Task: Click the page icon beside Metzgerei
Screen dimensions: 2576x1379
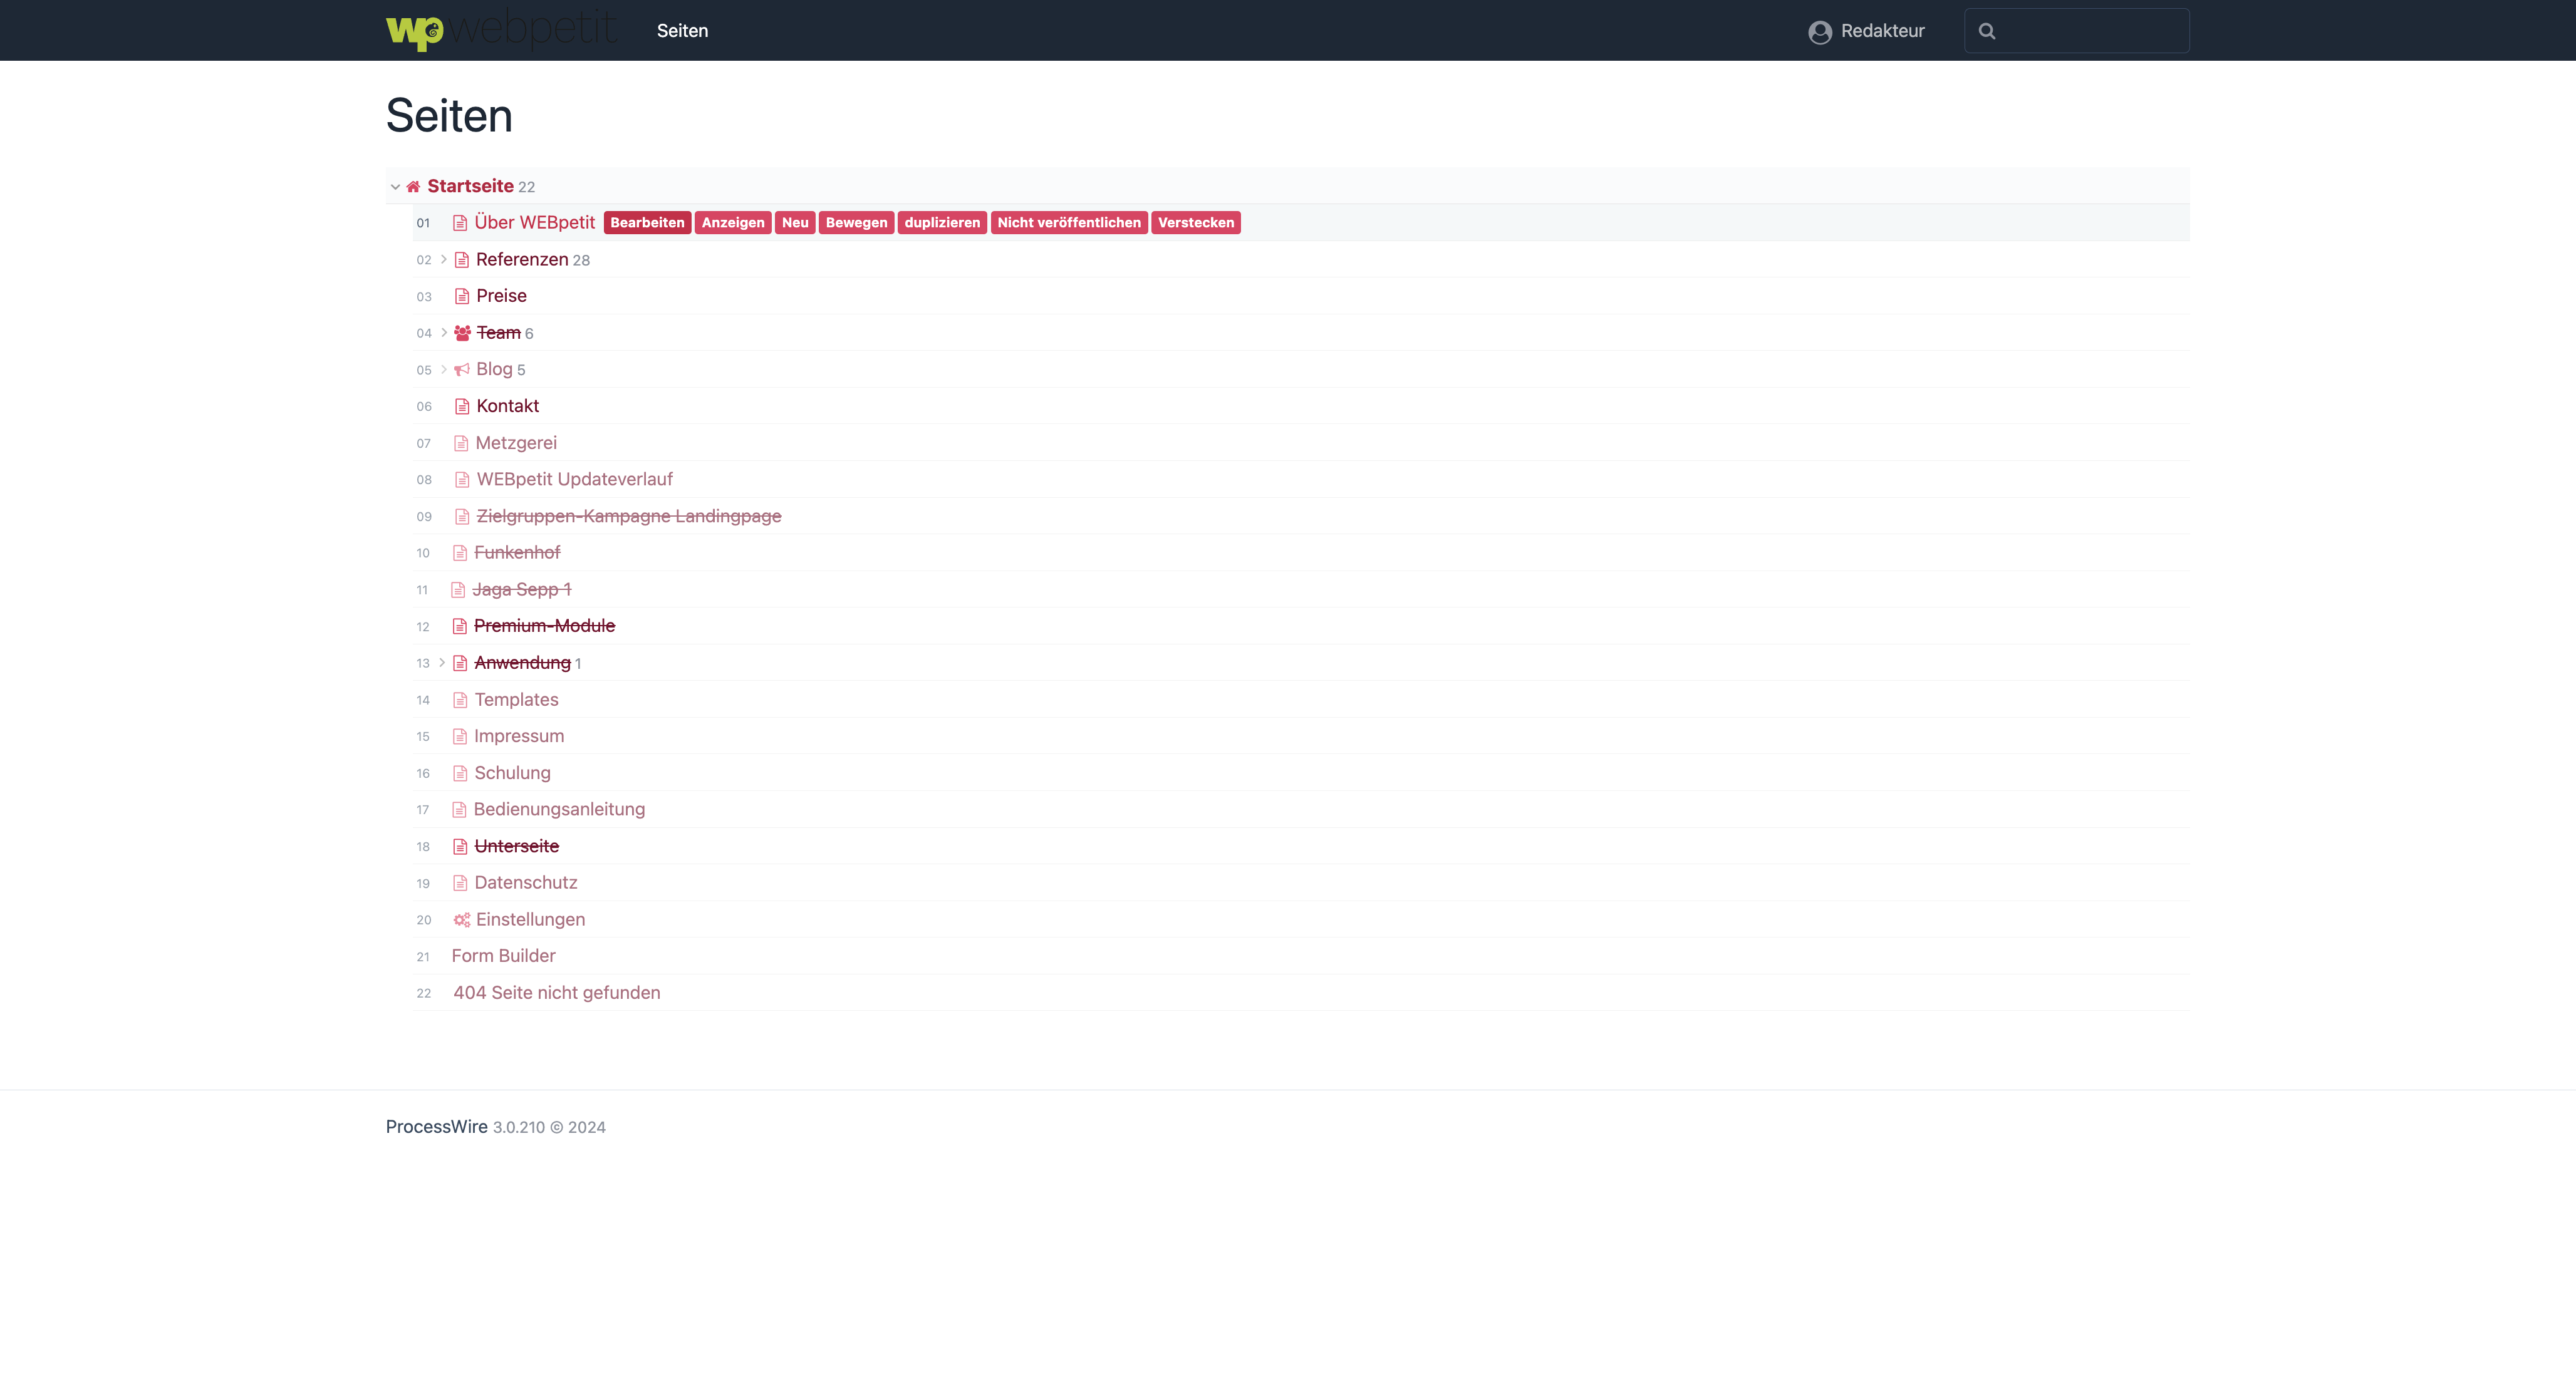Action: (x=461, y=443)
